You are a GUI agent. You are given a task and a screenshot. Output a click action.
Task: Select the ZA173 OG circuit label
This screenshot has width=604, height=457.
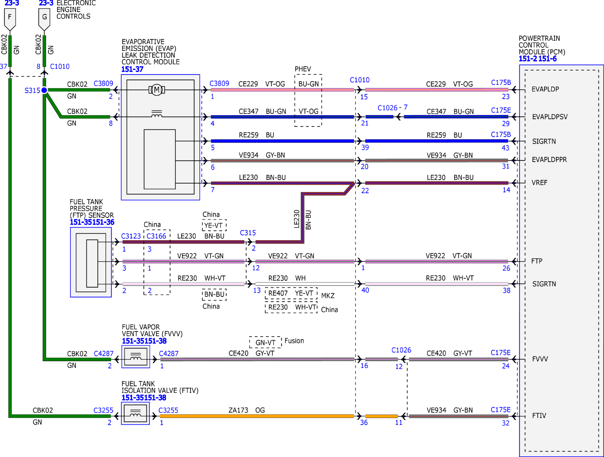[x=247, y=410]
